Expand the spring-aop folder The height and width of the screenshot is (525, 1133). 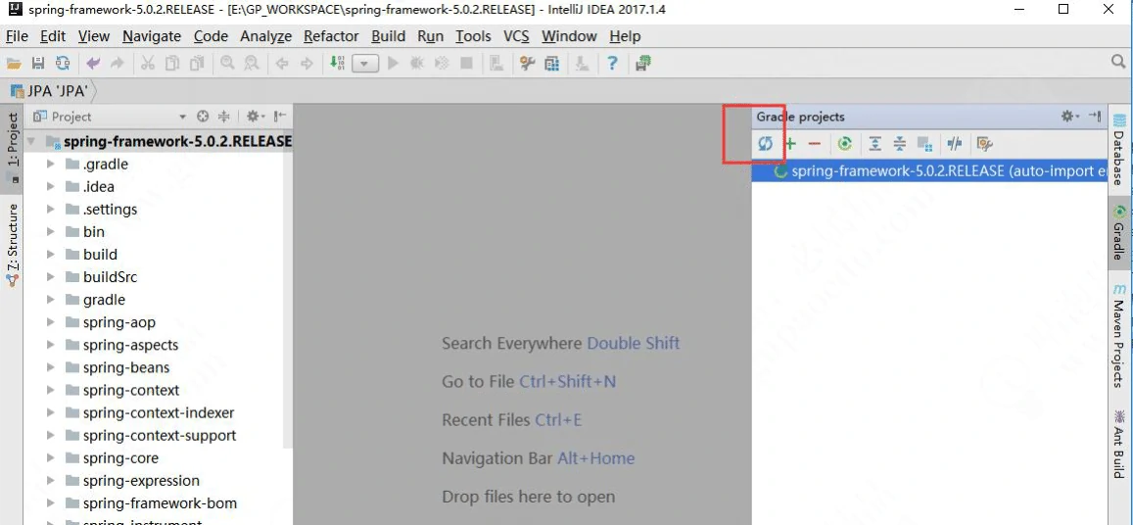(x=51, y=322)
